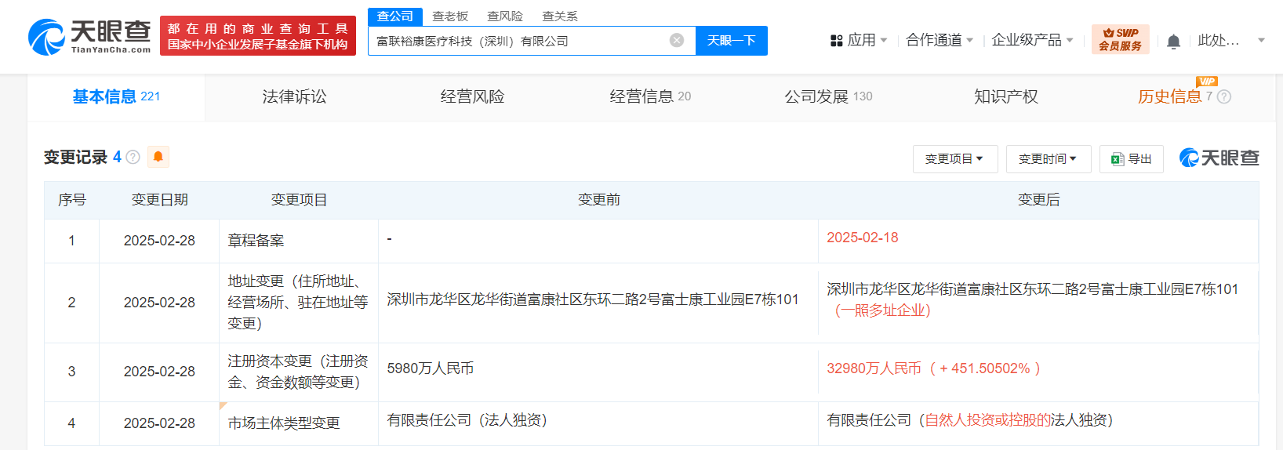Click the 变更记录 section heading

pos(75,157)
